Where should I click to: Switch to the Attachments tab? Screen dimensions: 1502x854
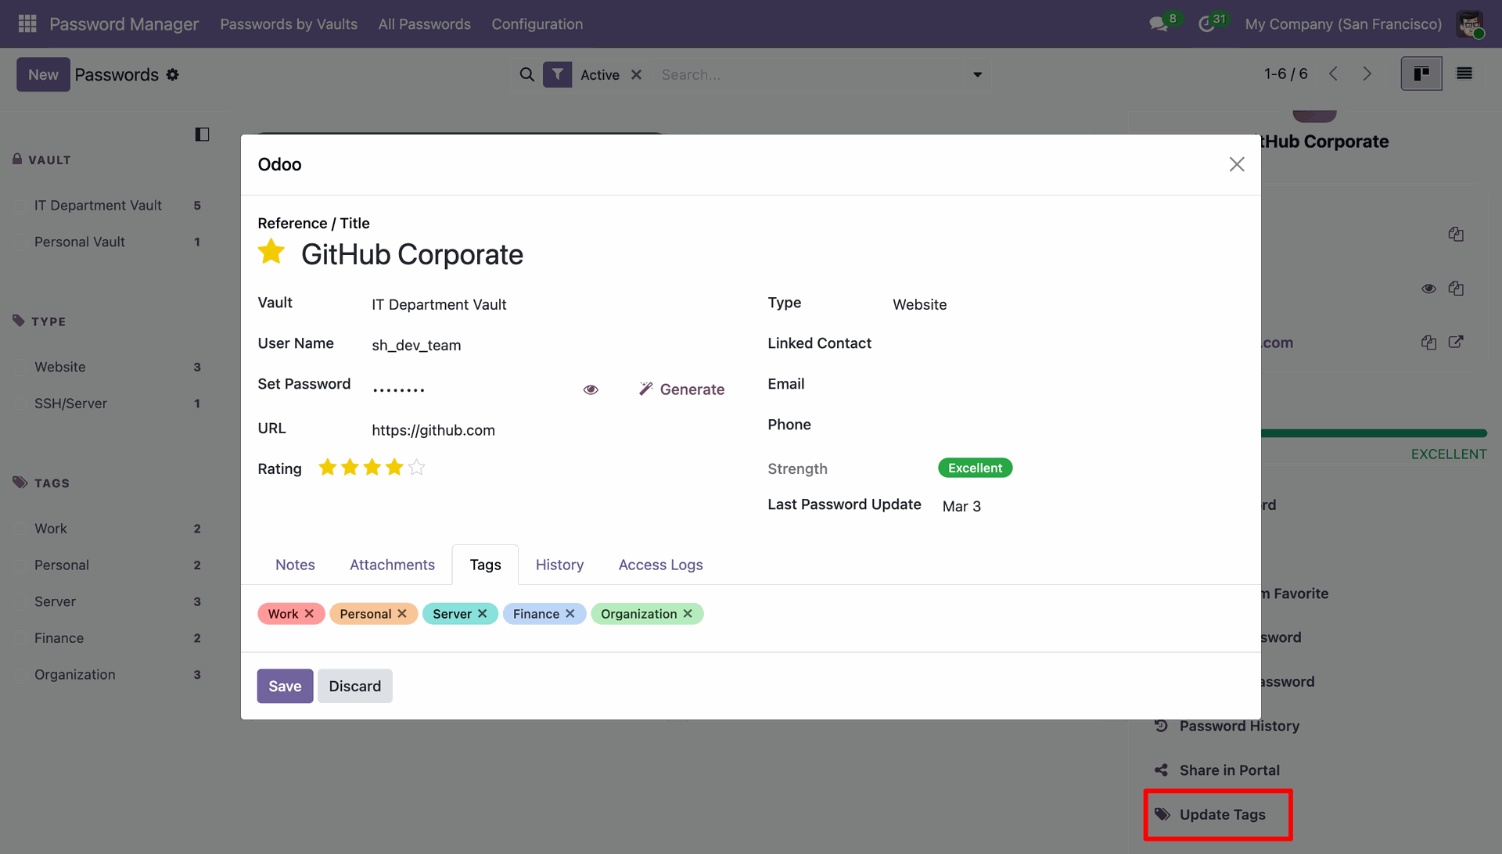[x=392, y=565]
